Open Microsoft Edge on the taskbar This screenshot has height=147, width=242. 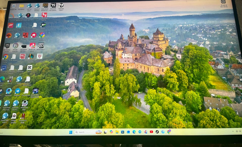tap(134, 132)
